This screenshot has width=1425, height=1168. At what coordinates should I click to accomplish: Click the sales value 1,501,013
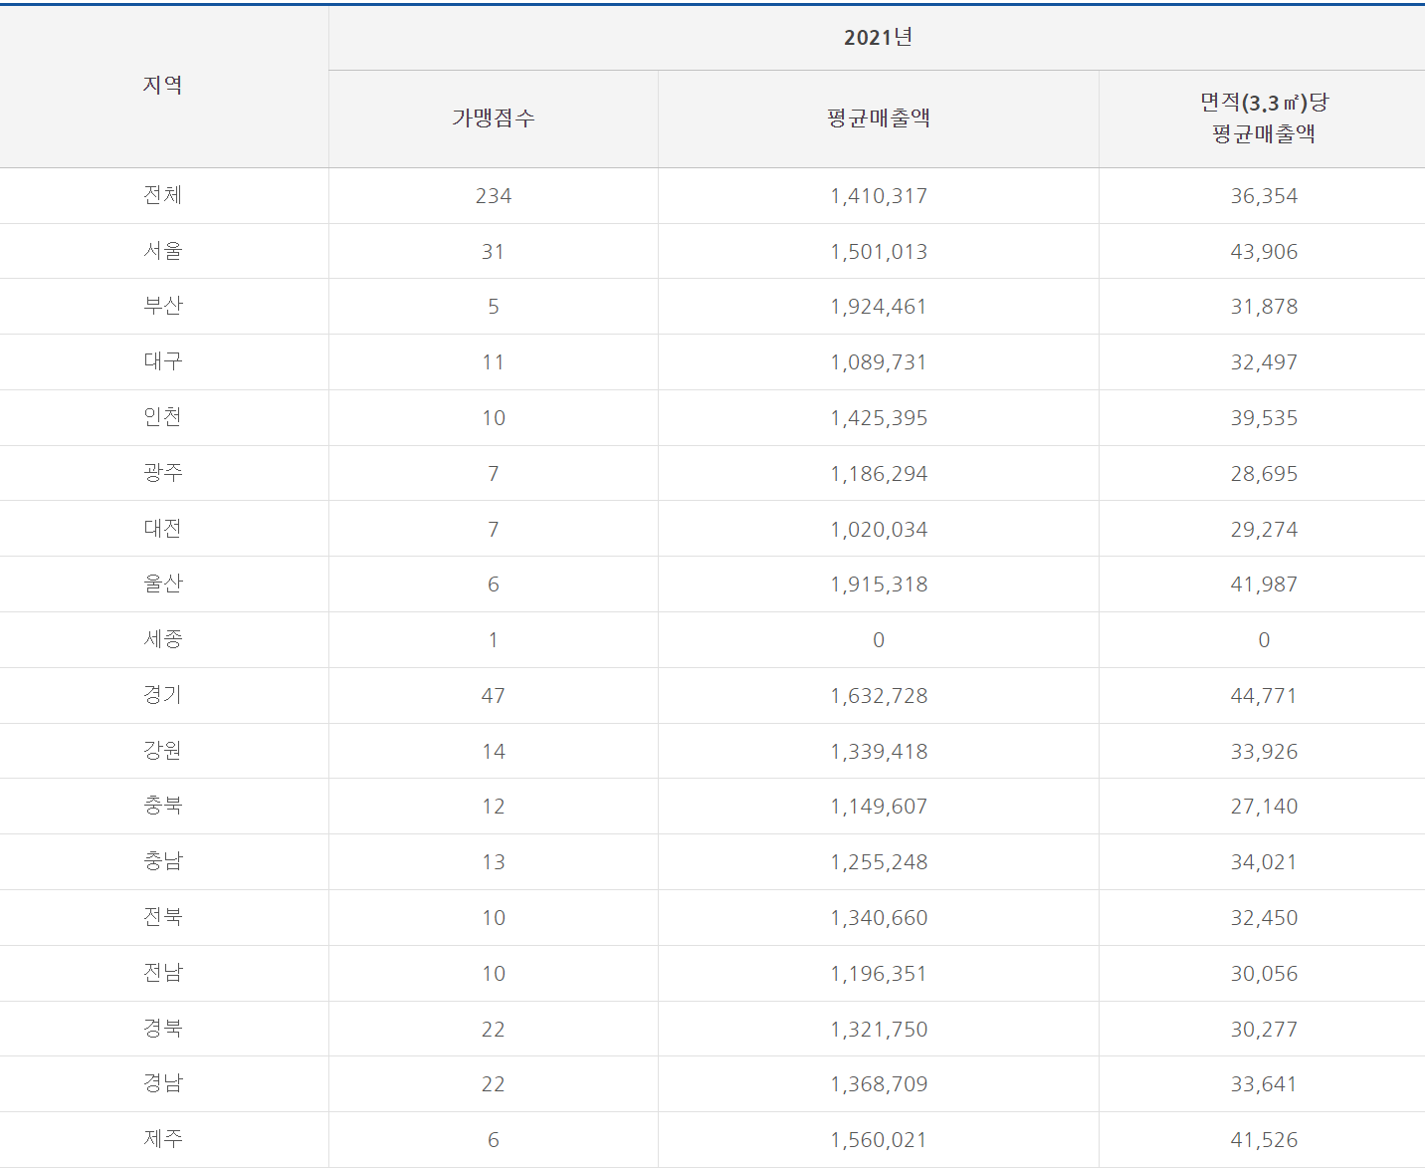879,252
